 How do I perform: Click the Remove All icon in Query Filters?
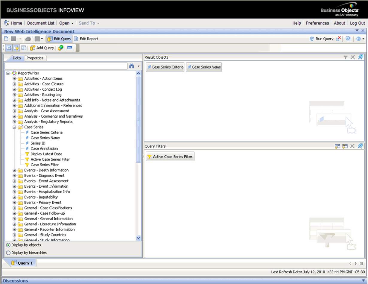pyautogui.click(x=360, y=146)
